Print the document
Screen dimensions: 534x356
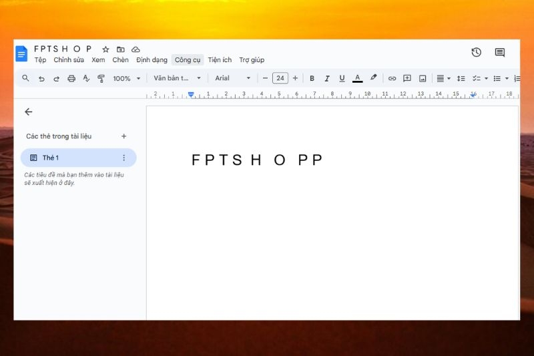(x=71, y=78)
